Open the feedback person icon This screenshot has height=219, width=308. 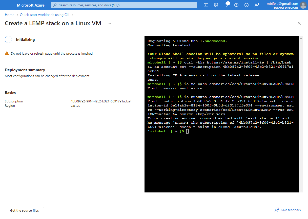(x=256, y=5)
